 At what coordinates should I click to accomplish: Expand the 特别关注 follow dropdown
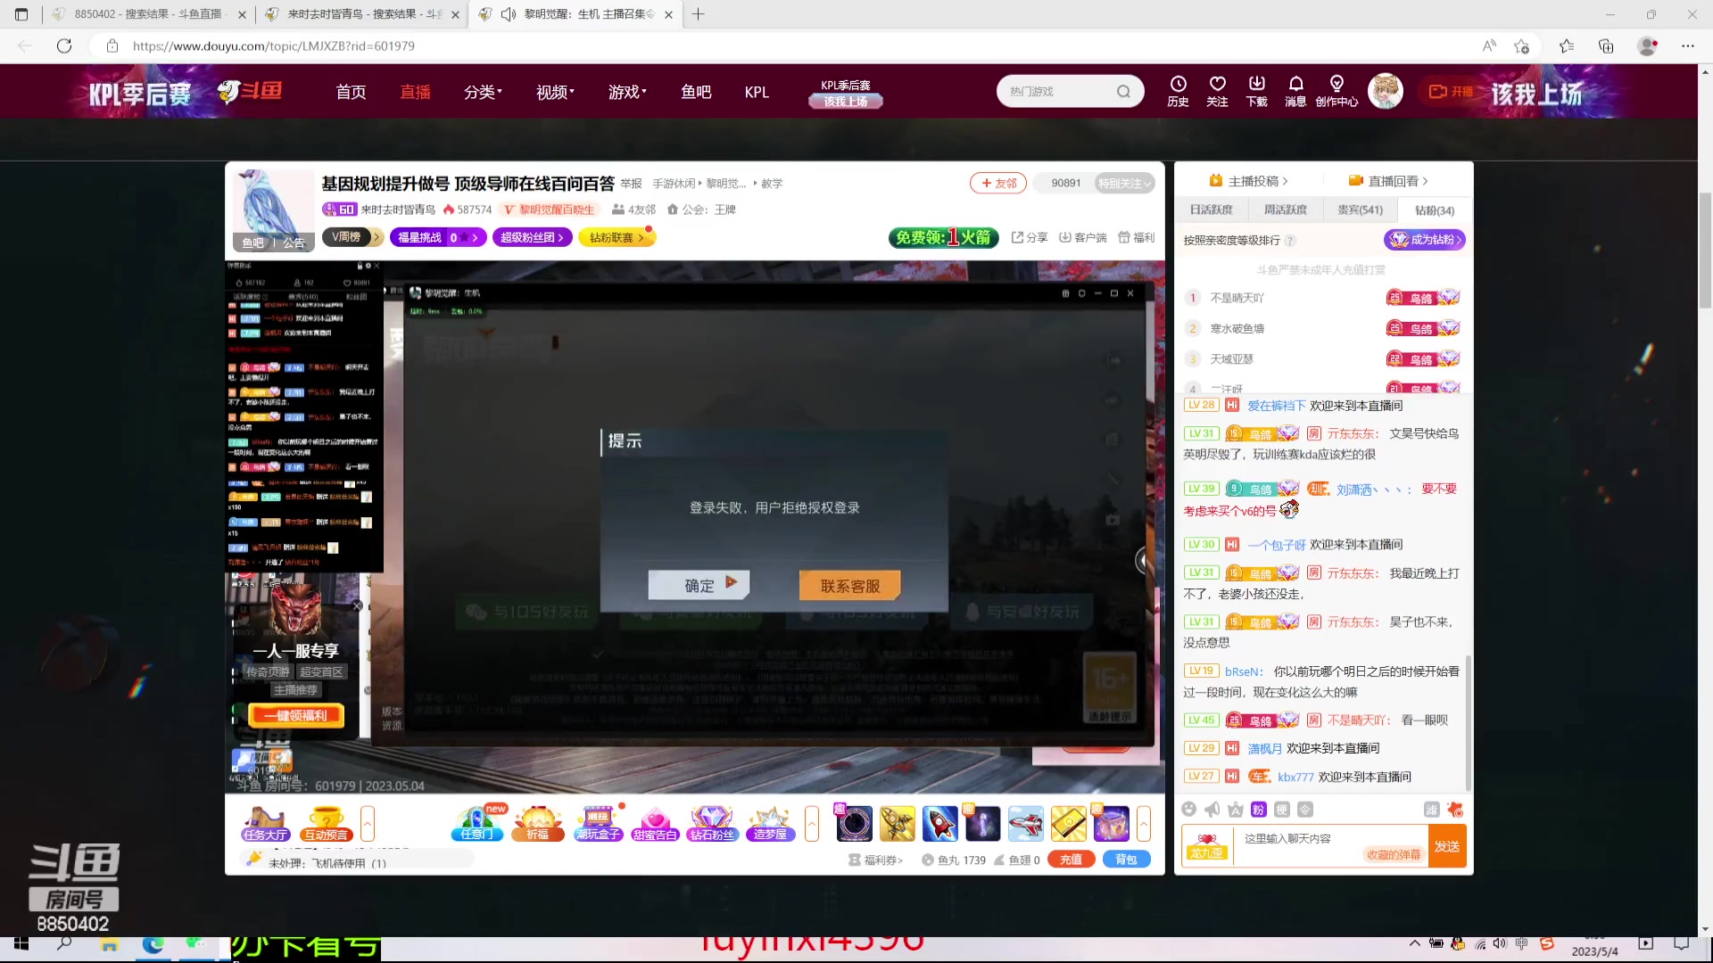pyautogui.click(x=1124, y=183)
